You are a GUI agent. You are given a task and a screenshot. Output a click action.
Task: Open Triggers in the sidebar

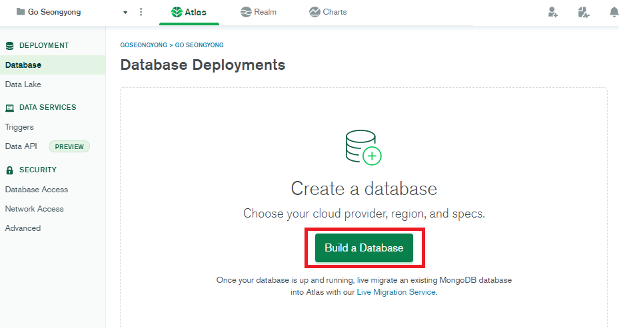19,127
